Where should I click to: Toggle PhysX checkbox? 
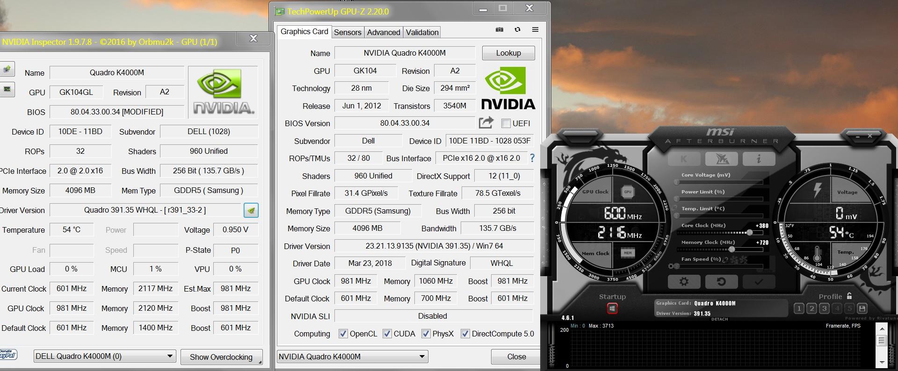click(426, 334)
